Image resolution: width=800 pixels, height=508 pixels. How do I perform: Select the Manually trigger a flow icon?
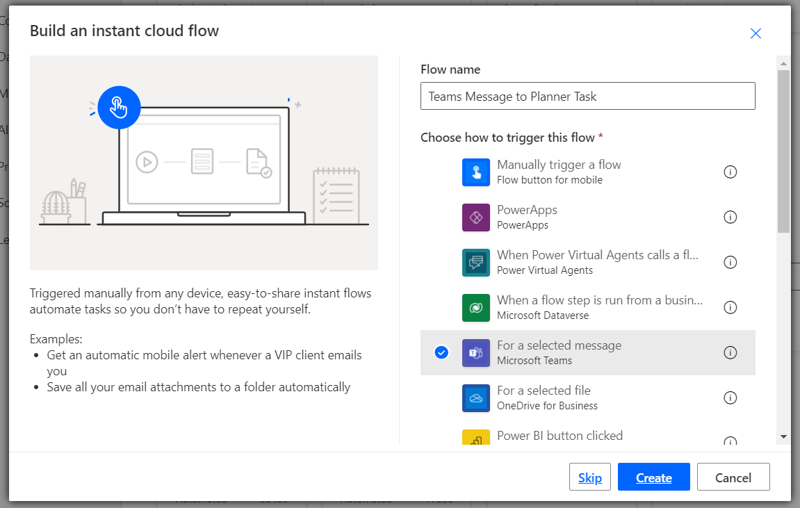[x=477, y=172]
